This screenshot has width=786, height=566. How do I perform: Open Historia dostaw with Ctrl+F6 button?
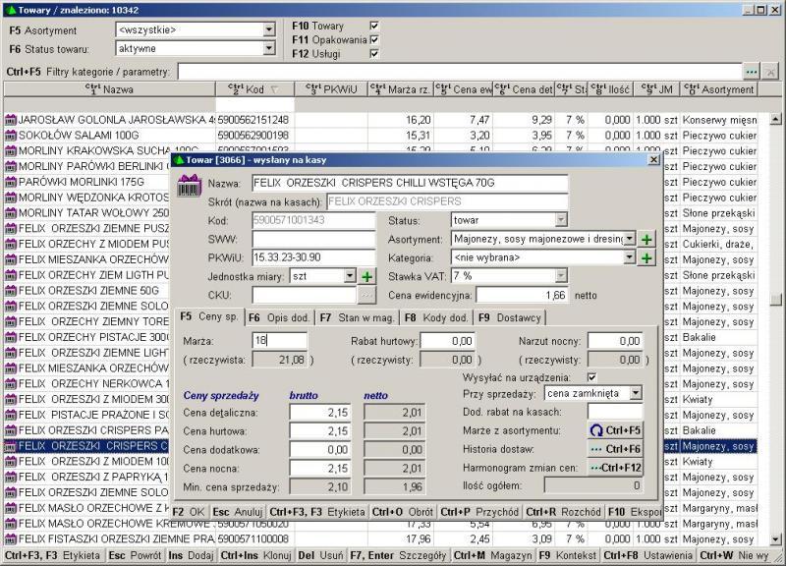click(615, 449)
